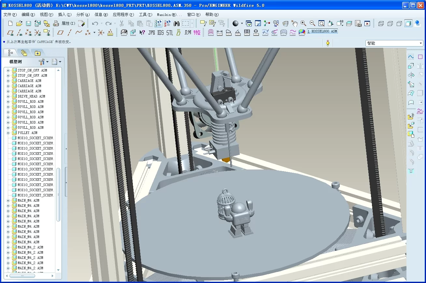Click the Zoom In magnifier icon
Image resolution: width=426 pixels, height=283 pixels.
tap(303, 23)
